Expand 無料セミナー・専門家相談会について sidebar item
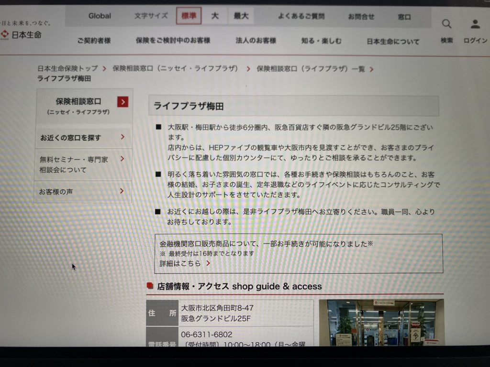Image resolution: width=490 pixels, height=367 pixels. [x=83, y=164]
